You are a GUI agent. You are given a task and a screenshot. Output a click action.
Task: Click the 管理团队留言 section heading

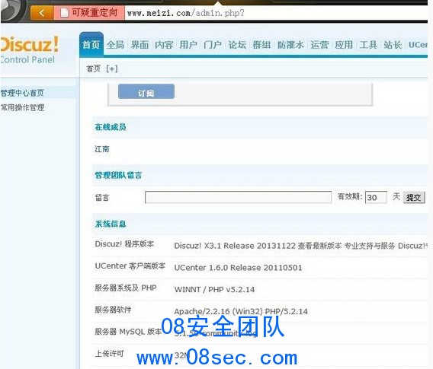click(x=118, y=175)
